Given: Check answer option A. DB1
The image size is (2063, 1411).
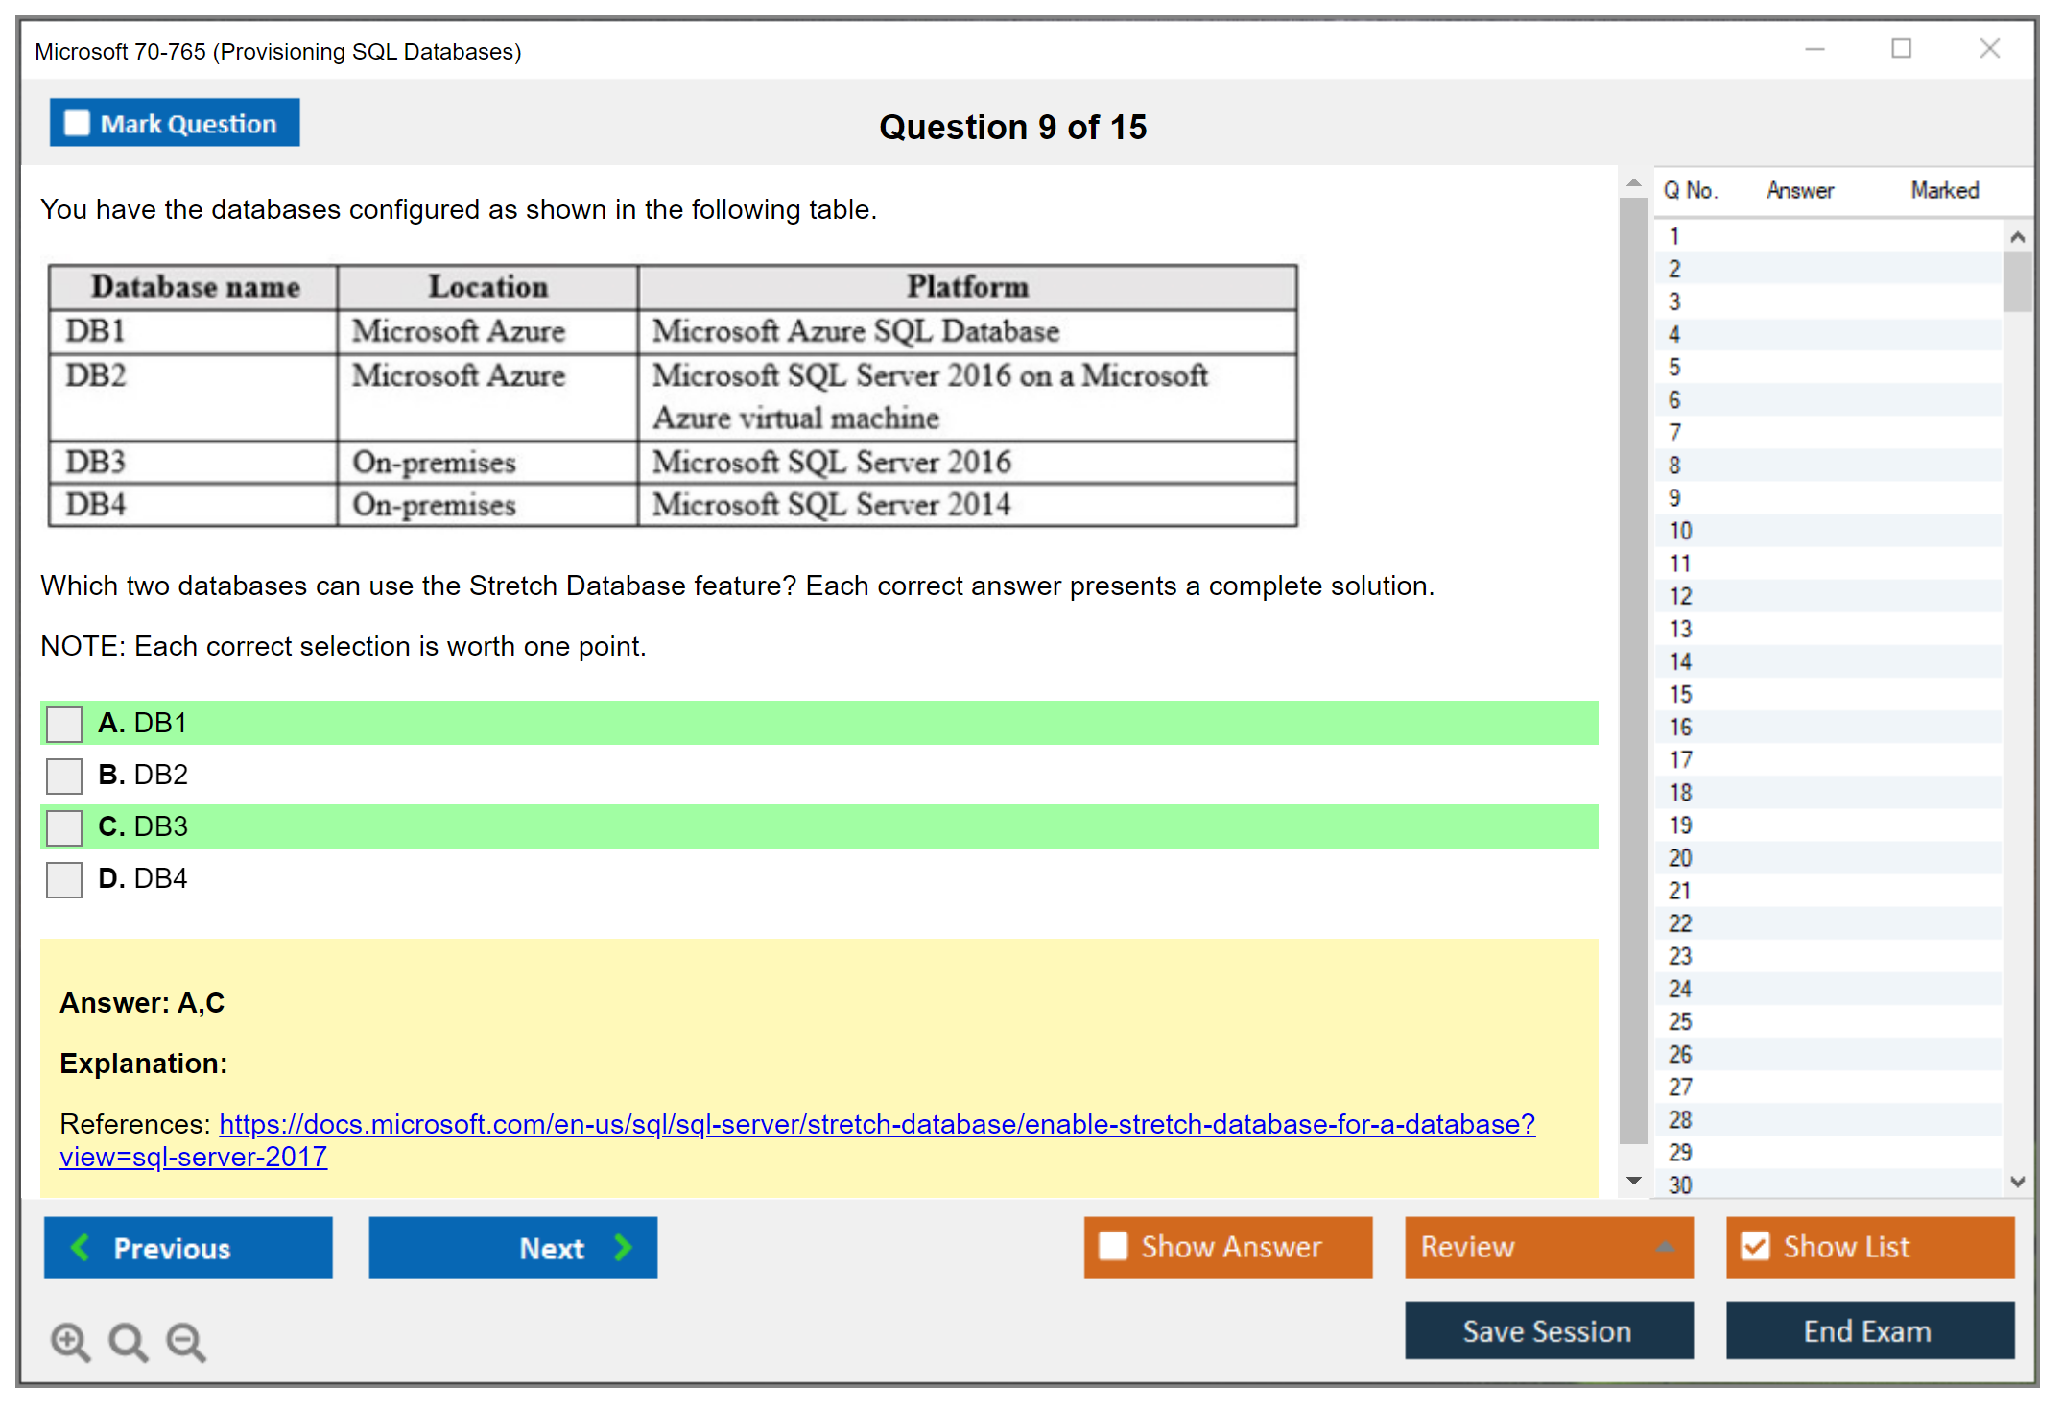Looking at the screenshot, I should (64, 724).
